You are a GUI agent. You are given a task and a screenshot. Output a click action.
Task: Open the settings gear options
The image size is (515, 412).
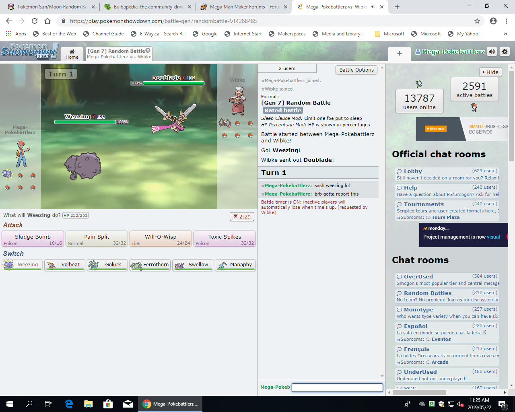[505, 51]
